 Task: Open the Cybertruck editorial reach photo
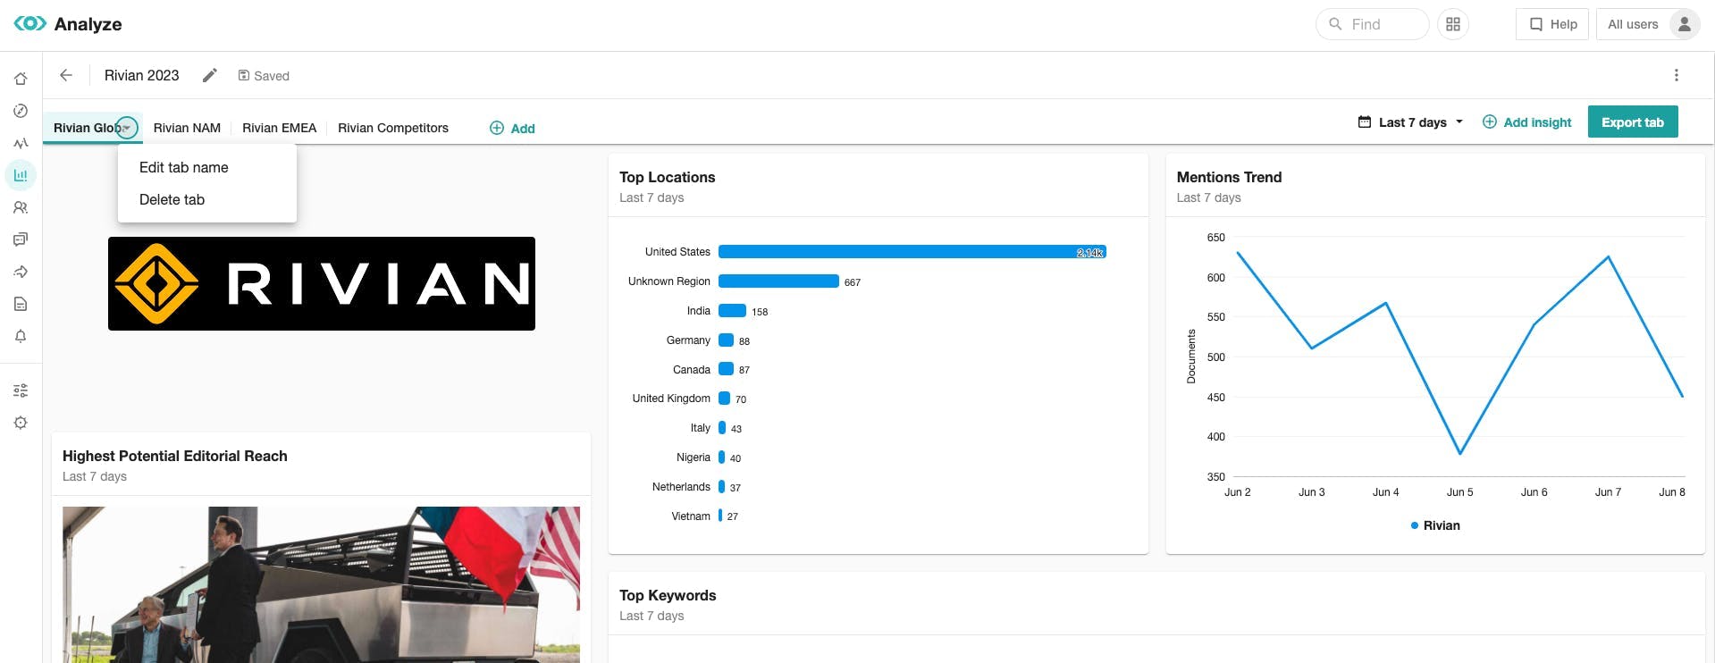pos(321,585)
